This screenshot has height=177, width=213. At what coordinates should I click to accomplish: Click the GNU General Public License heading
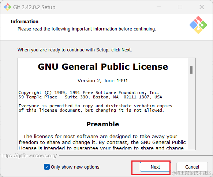[103, 67]
